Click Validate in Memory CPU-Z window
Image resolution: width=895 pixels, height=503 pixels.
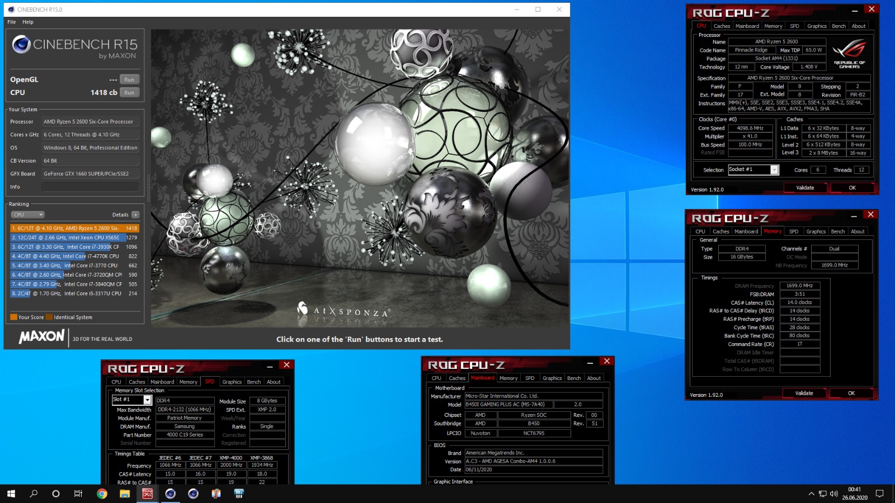(x=804, y=393)
